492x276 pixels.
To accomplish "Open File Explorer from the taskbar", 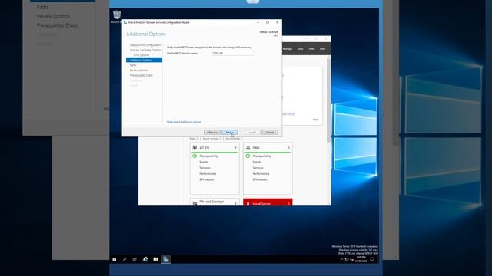I will 155,259.
